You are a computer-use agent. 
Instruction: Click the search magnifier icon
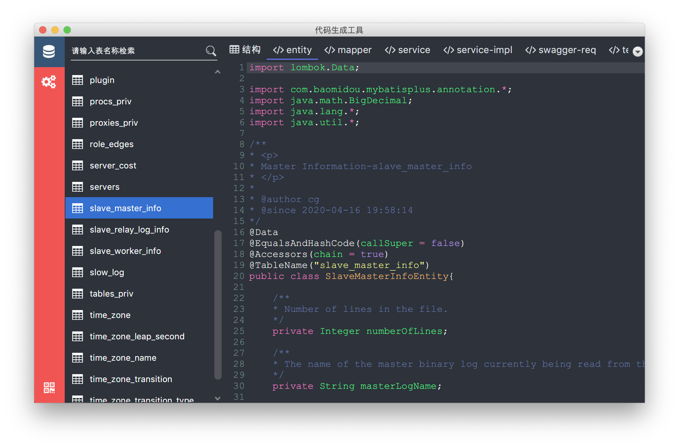[x=211, y=51]
